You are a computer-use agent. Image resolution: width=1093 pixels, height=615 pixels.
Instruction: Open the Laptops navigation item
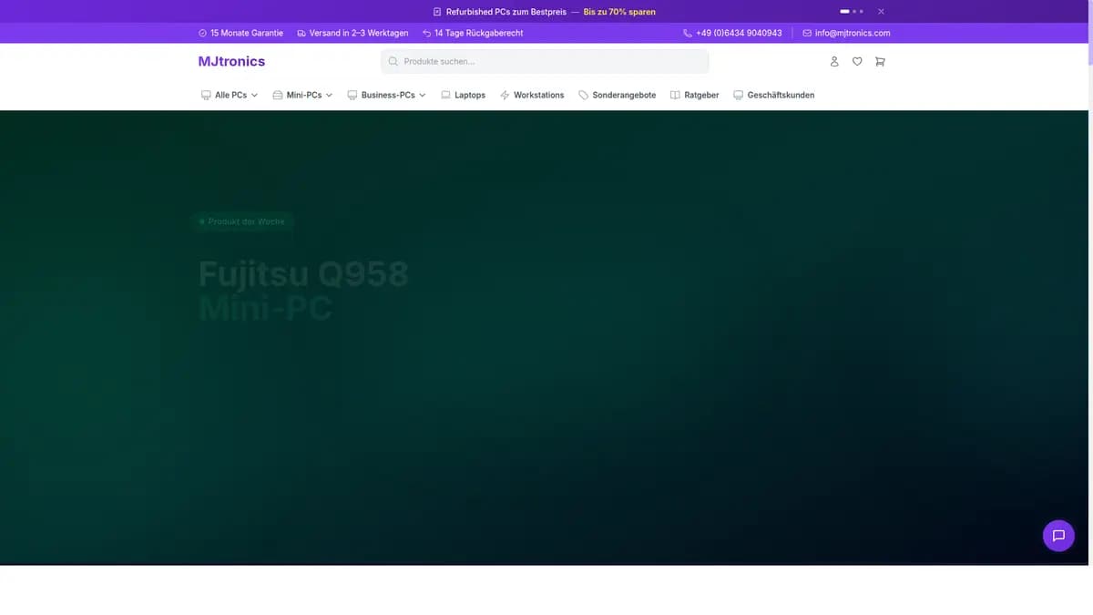[x=464, y=94]
